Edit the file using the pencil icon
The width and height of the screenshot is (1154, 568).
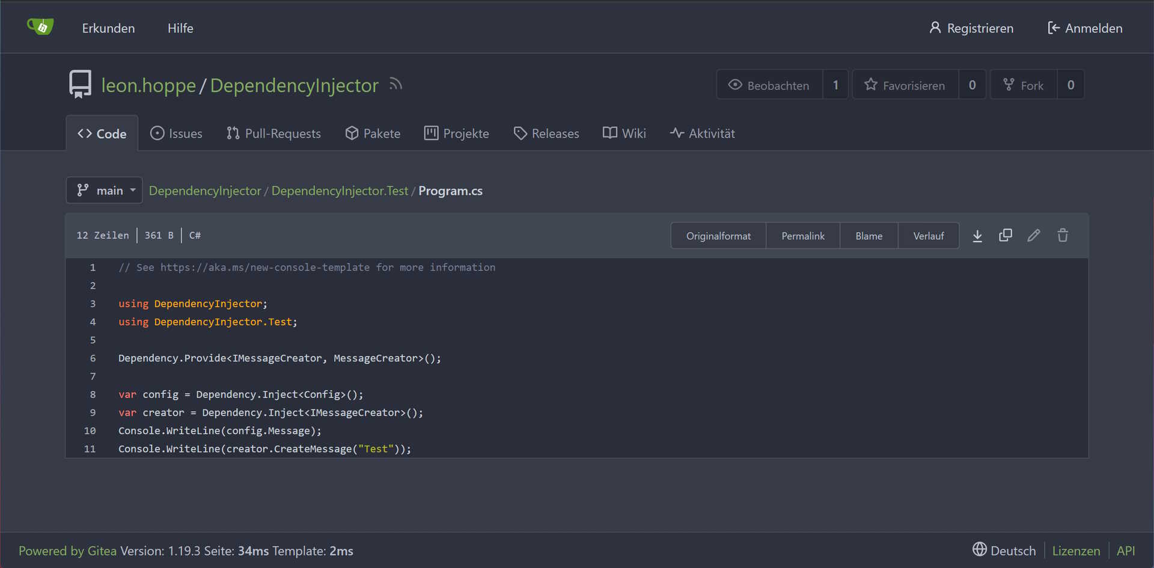pyautogui.click(x=1034, y=236)
